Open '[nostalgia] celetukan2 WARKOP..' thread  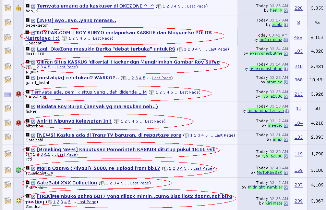click(78, 78)
